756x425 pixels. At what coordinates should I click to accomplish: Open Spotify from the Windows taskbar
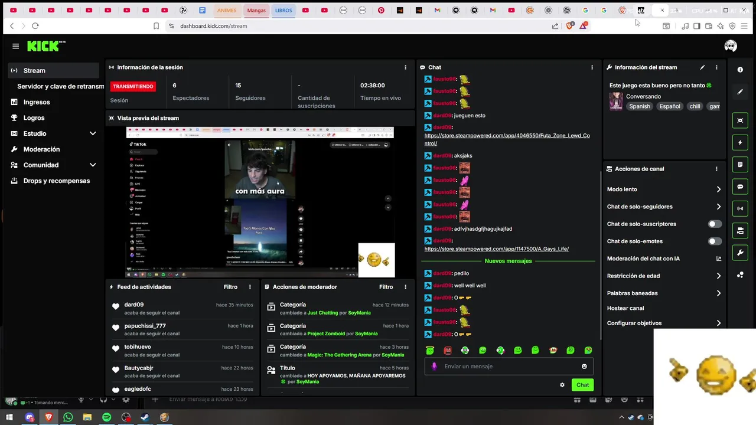pyautogui.click(x=106, y=417)
